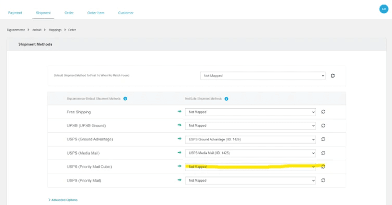Image resolution: width=392 pixels, height=205 pixels.
Task: Click the Shipment Methods section heading
Action: point(35,44)
